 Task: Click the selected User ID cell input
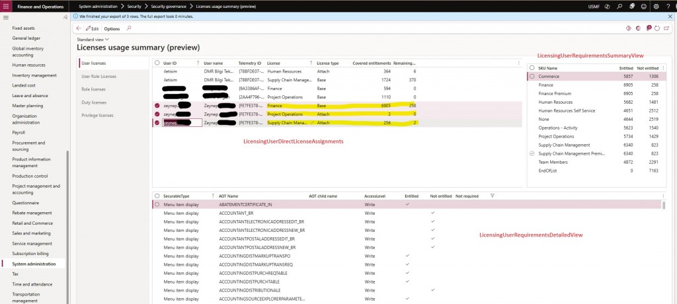coord(182,123)
